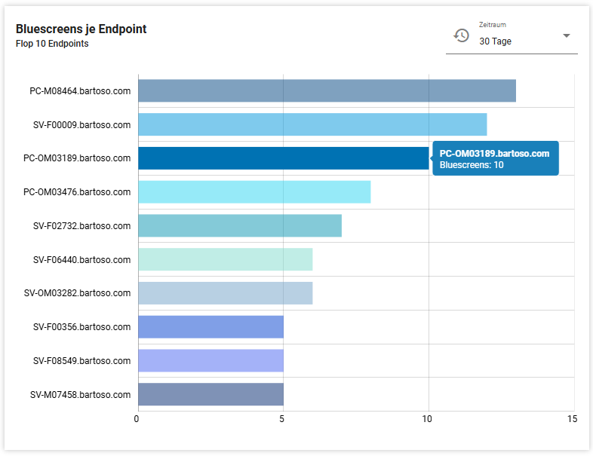Expand the Zeitraum dropdown arrow
Image resolution: width=593 pixels, height=456 pixels.
567,36
